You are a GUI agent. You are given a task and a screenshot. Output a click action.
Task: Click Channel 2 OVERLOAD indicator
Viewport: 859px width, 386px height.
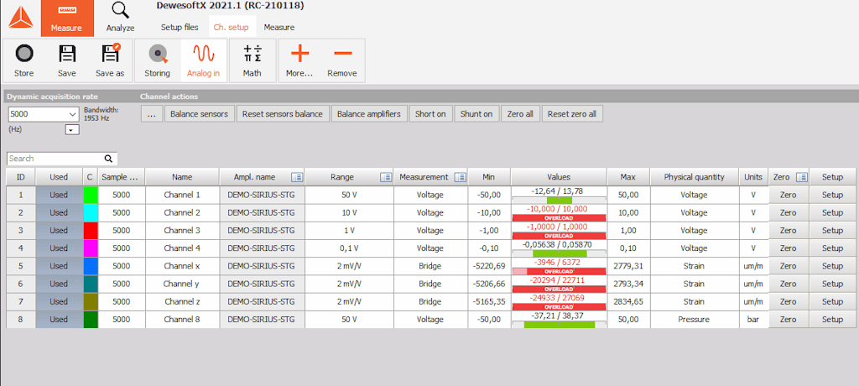tap(559, 217)
